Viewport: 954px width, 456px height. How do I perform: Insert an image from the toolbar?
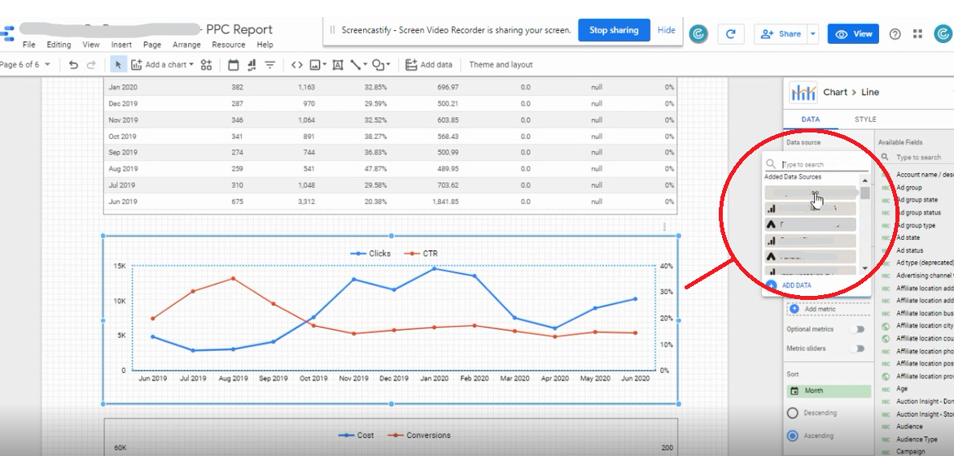coord(314,65)
